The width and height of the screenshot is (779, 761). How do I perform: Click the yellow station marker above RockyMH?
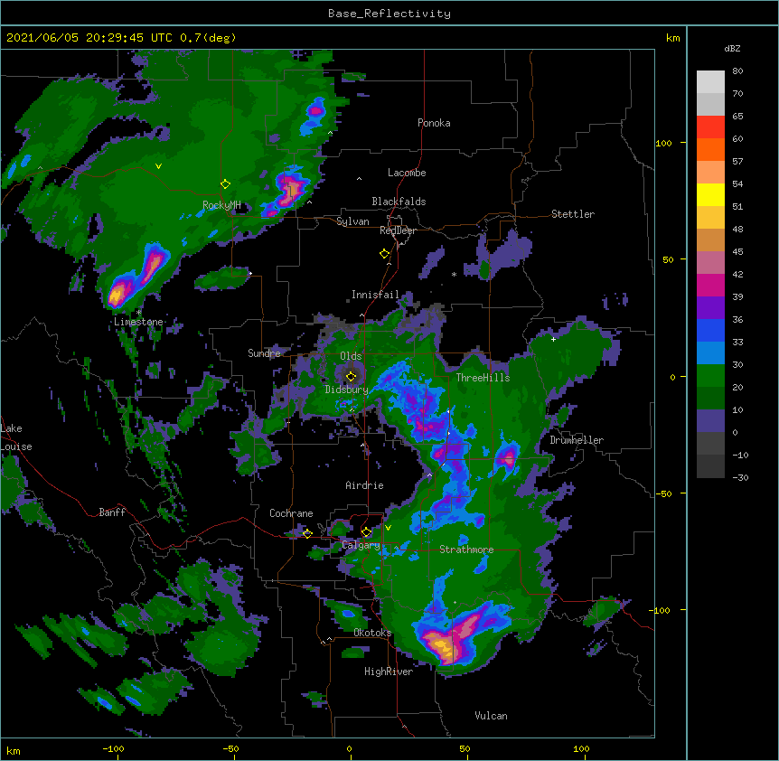point(225,184)
